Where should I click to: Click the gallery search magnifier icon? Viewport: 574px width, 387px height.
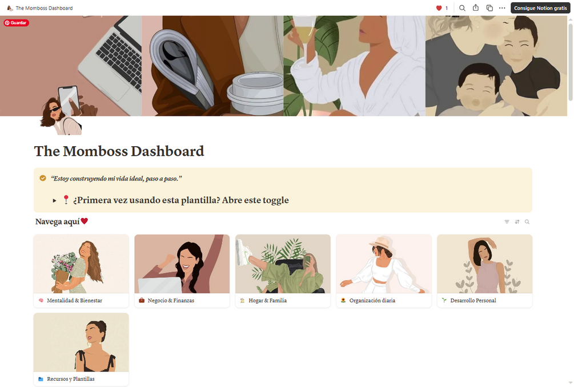[x=527, y=221]
